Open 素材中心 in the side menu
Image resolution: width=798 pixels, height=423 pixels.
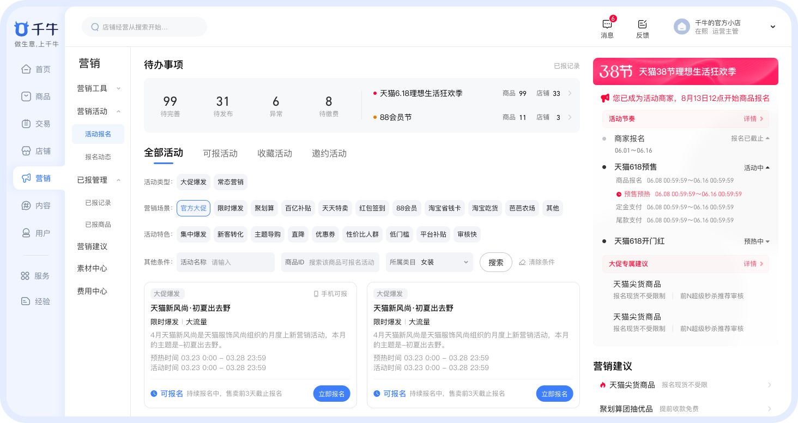(x=92, y=268)
